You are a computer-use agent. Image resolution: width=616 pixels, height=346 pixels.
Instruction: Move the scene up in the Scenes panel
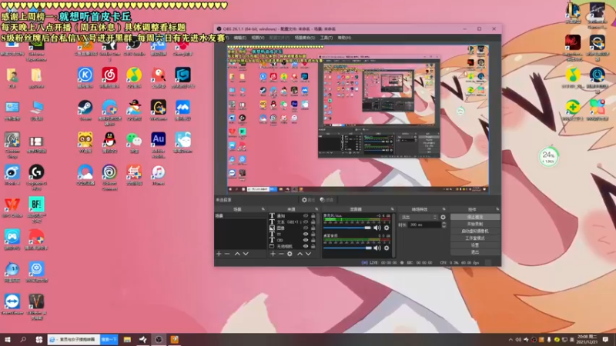pyautogui.click(x=237, y=254)
